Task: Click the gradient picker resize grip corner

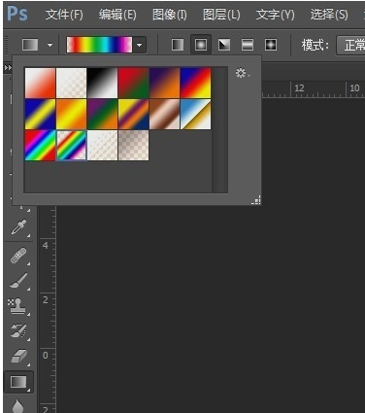Action: click(x=256, y=200)
